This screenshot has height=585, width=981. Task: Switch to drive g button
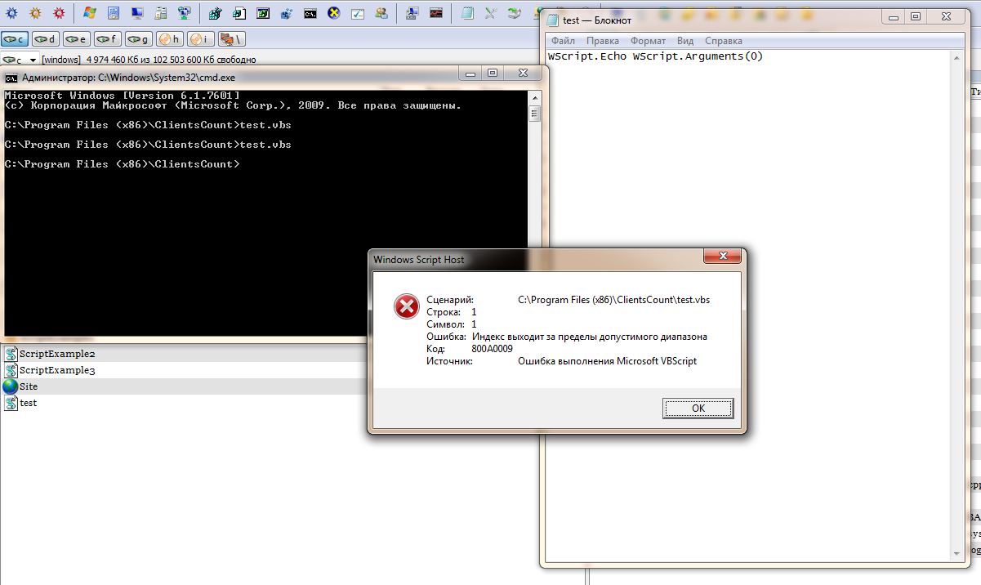(x=139, y=38)
